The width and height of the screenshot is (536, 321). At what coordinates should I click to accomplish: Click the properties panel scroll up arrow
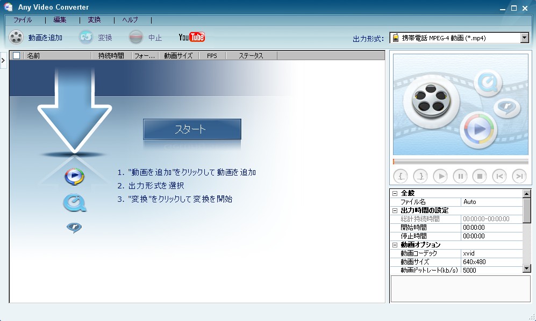[x=527, y=194]
